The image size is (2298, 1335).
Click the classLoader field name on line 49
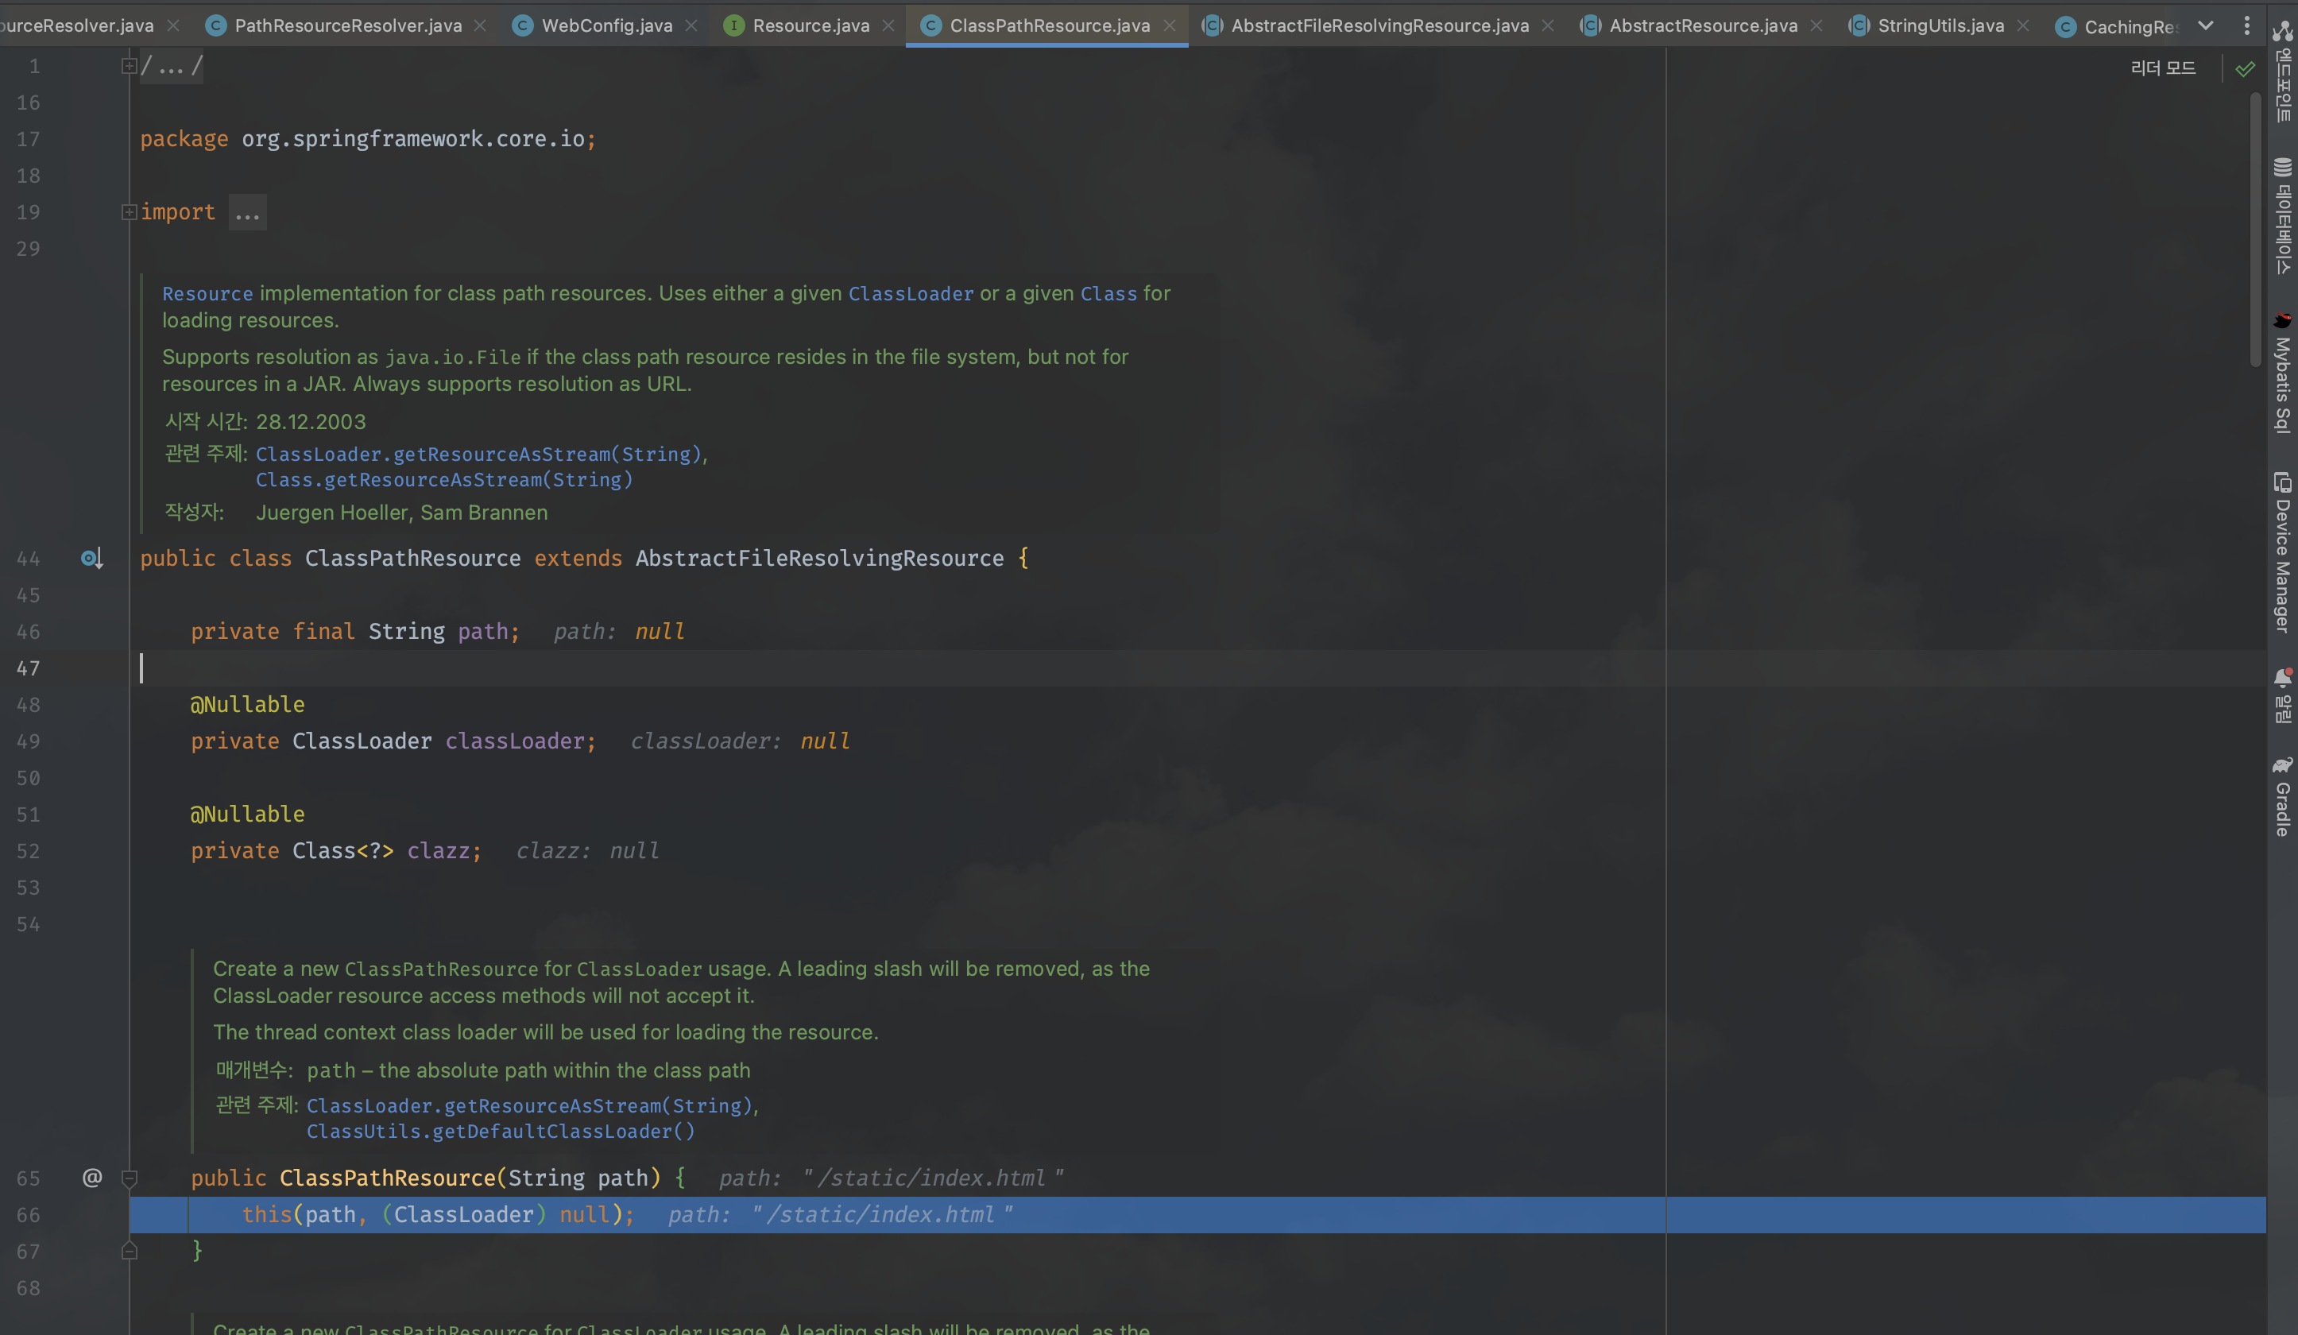click(514, 741)
